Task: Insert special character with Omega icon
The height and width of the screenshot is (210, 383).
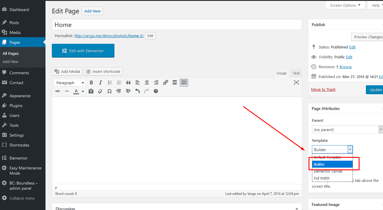Action: pyautogui.click(x=110, y=91)
